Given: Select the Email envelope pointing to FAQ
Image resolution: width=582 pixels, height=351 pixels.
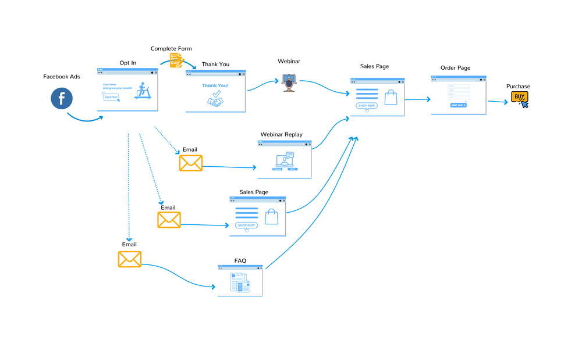Looking at the screenshot, I should pos(130,259).
